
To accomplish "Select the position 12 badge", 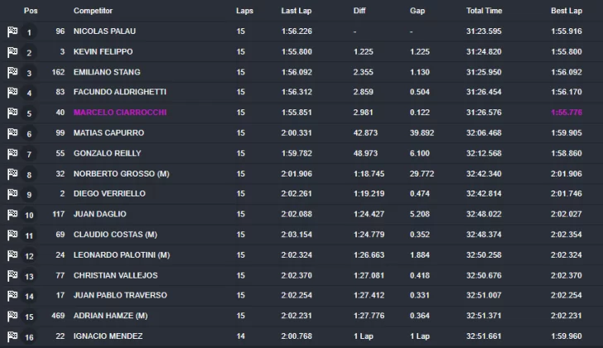I will (29, 256).
